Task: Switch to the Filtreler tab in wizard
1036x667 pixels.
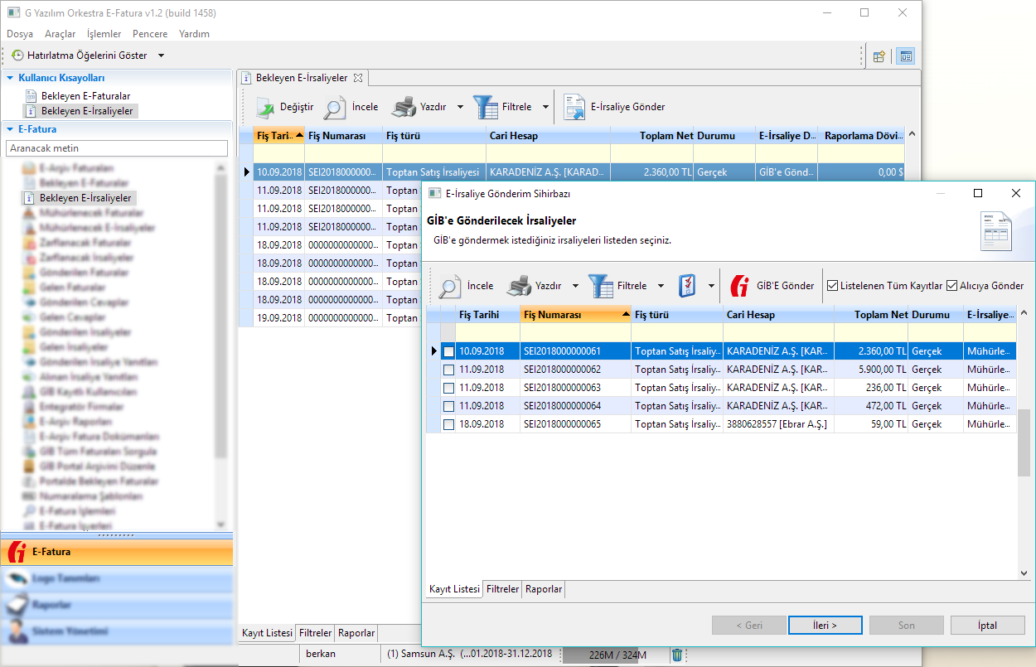Action: [x=502, y=589]
